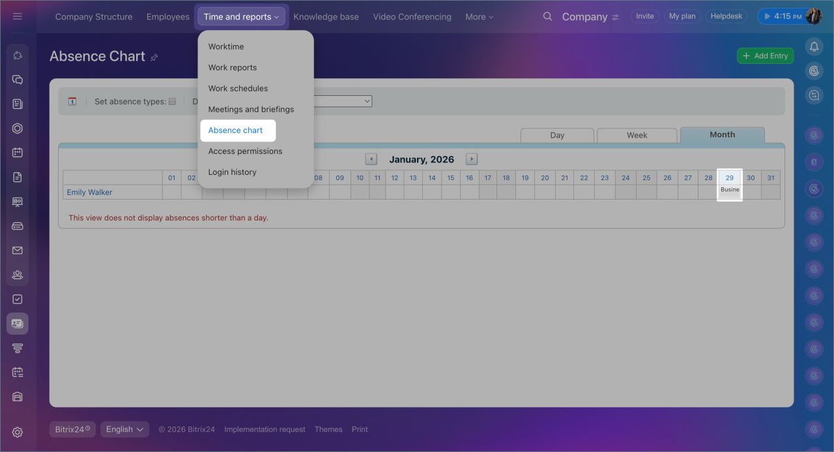834x452 pixels.
Task: Click the user profile avatar
Action: tap(813, 16)
